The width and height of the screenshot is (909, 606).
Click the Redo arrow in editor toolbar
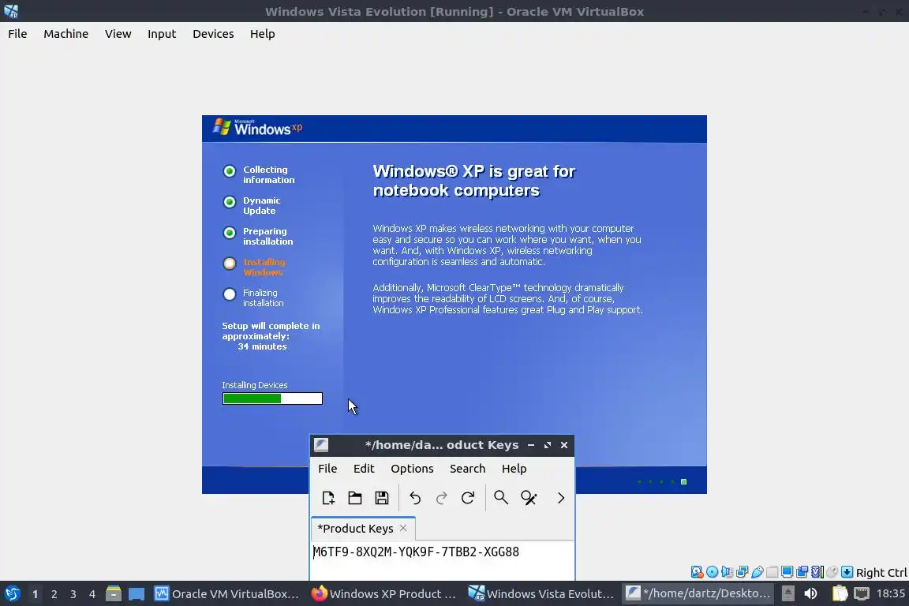pyautogui.click(x=442, y=498)
